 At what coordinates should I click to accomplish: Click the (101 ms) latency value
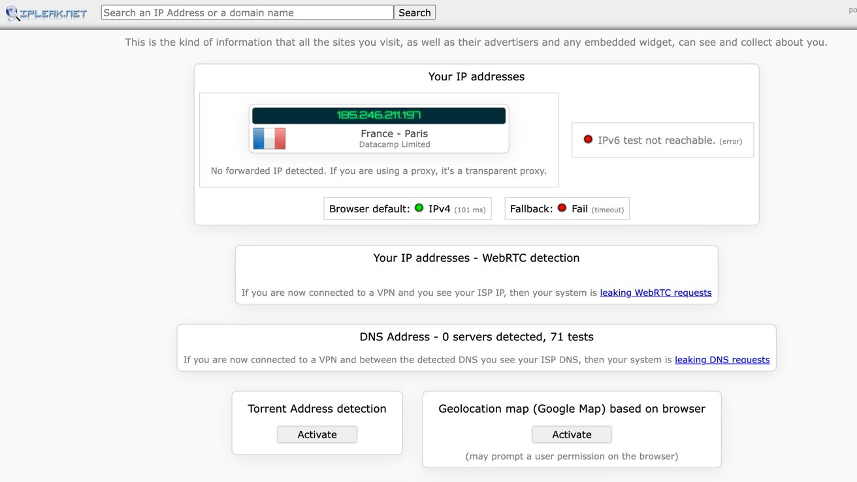tap(470, 210)
